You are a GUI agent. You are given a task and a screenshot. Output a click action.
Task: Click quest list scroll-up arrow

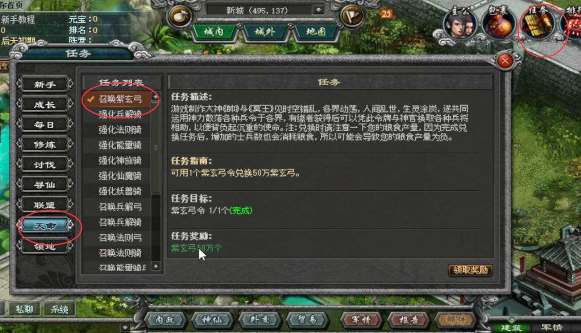[x=156, y=97]
